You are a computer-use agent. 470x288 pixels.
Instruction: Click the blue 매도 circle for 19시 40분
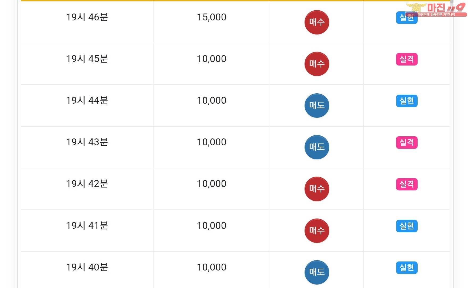(x=317, y=272)
